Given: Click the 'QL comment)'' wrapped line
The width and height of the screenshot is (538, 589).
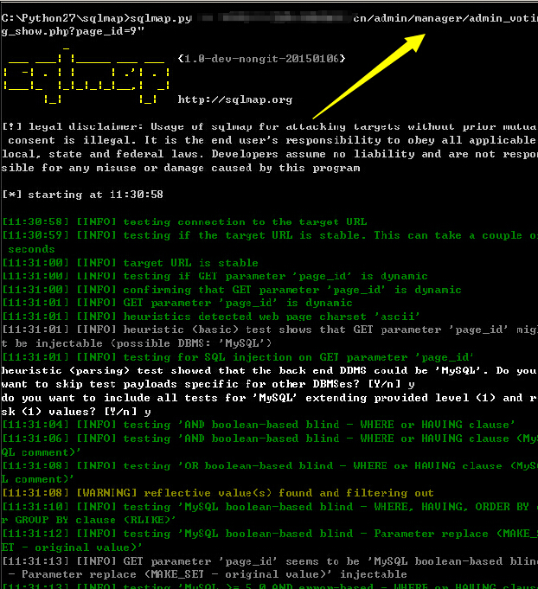Looking at the screenshot, I should (41, 452).
